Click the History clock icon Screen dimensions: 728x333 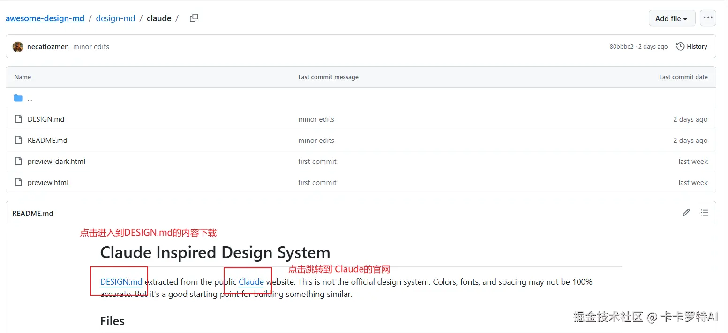(x=680, y=46)
